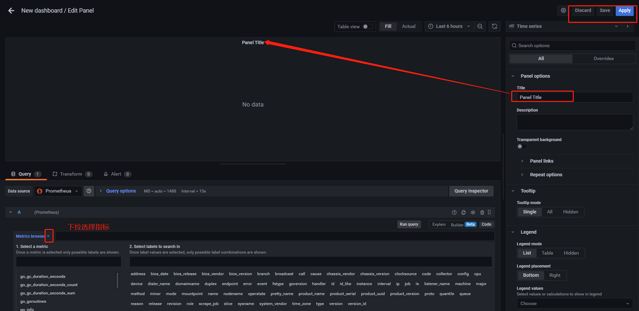Click query A help question icon
This screenshot has width=639, height=311.
pyautogui.click(x=454, y=212)
